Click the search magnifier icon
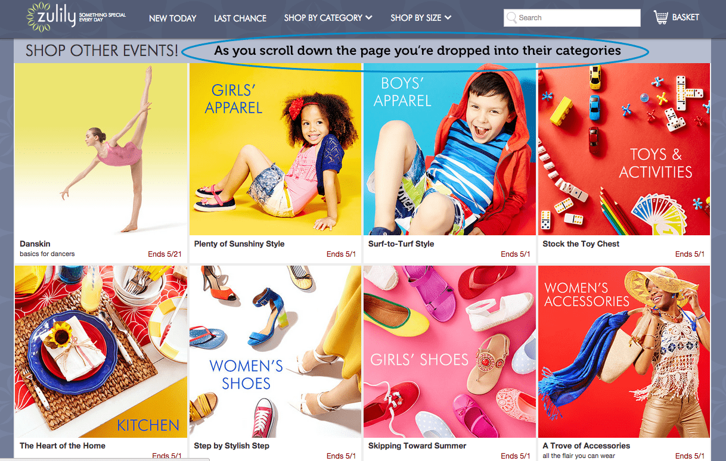726x461 pixels. (x=511, y=18)
